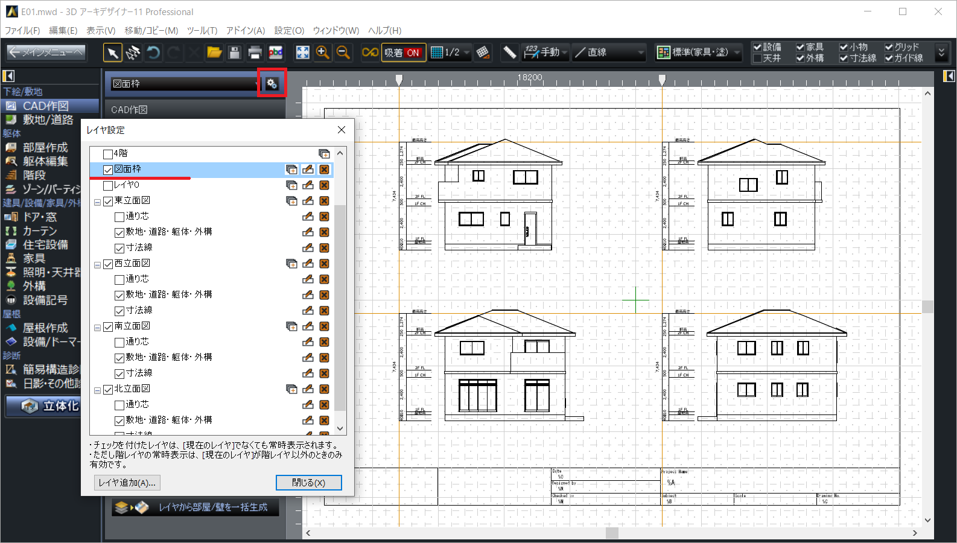Uncheck 通り芯 under 南立面図
This screenshot has width=957, height=543.
[x=119, y=342]
